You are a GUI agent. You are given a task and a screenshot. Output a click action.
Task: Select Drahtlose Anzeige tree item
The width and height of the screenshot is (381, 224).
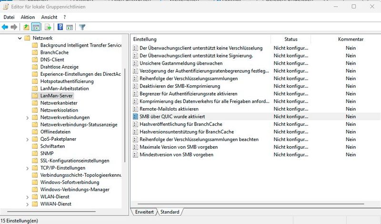(59, 67)
